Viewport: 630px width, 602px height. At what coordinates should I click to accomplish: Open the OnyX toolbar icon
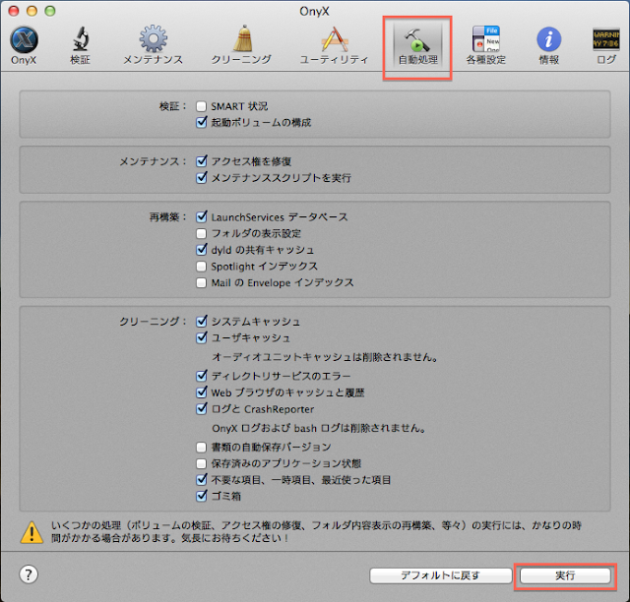[x=24, y=45]
